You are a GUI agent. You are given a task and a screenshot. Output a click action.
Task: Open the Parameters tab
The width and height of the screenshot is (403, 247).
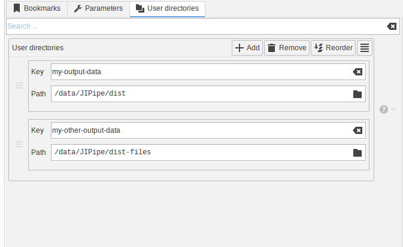[98, 8]
